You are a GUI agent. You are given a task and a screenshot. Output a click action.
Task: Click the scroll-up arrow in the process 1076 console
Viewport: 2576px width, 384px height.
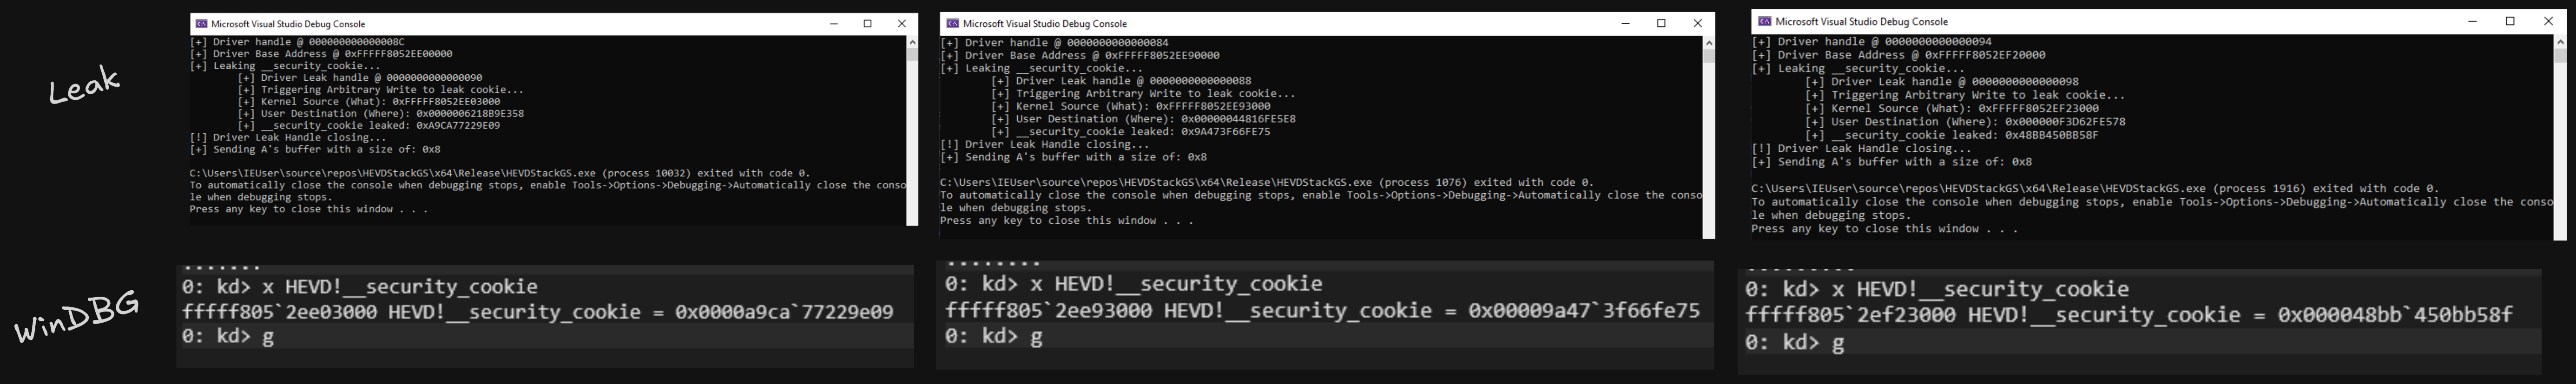[x=1708, y=43]
